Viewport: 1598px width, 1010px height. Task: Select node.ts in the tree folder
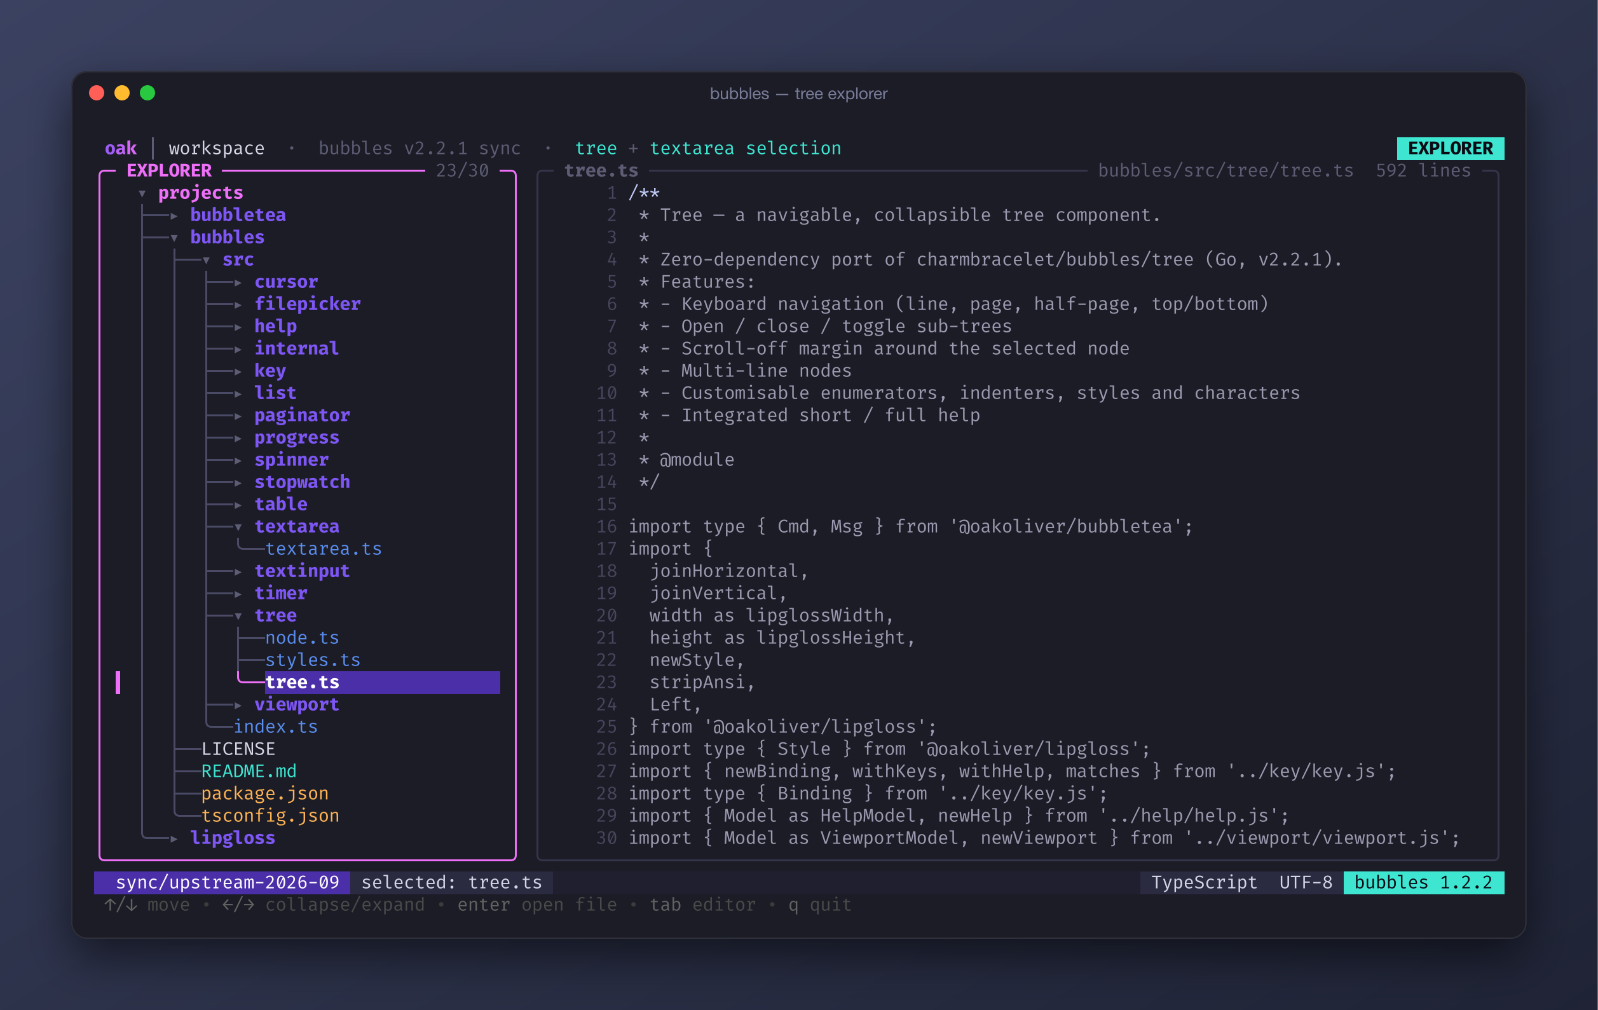pyautogui.click(x=302, y=638)
